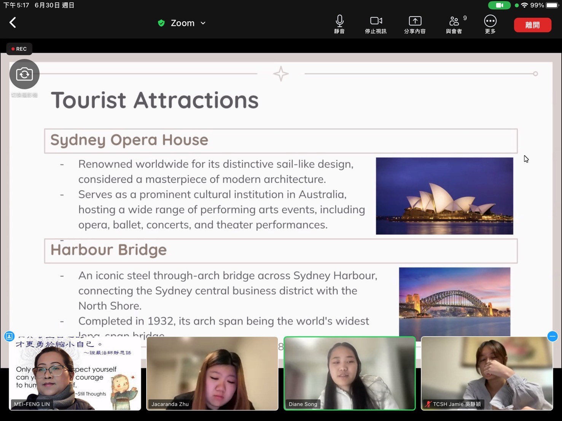Image resolution: width=562 pixels, height=421 pixels.
Task: Select TCSH Jamie's video tile
Action: (x=487, y=373)
